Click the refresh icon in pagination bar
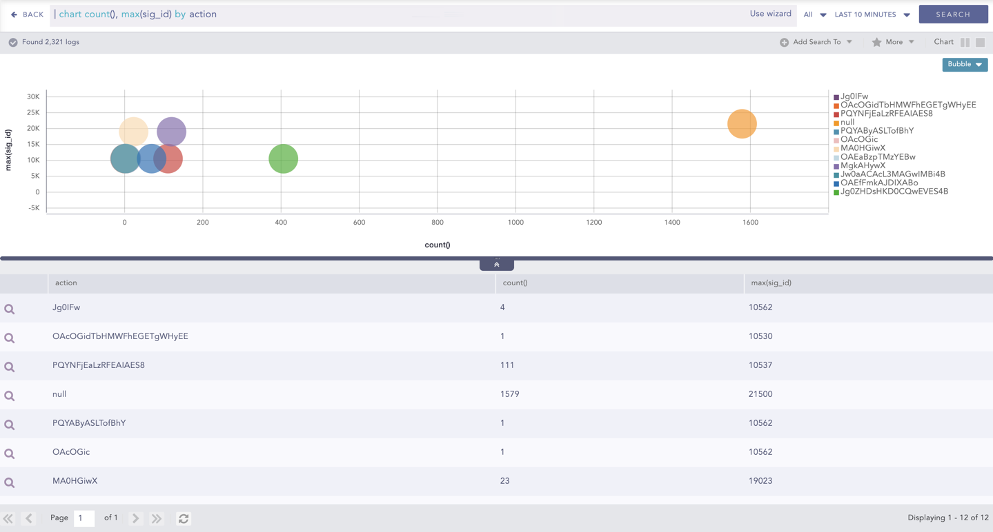Viewport: 993px width, 532px height. pos(184,518)
